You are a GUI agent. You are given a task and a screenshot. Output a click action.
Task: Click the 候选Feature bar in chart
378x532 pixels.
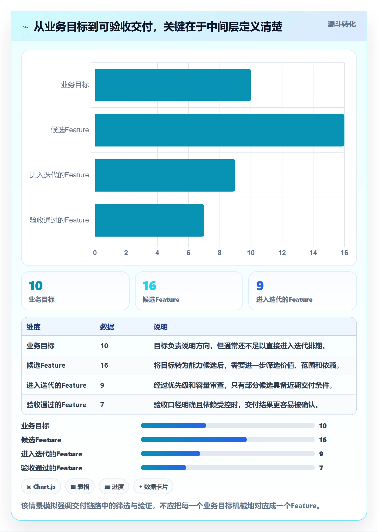(220, 130)
